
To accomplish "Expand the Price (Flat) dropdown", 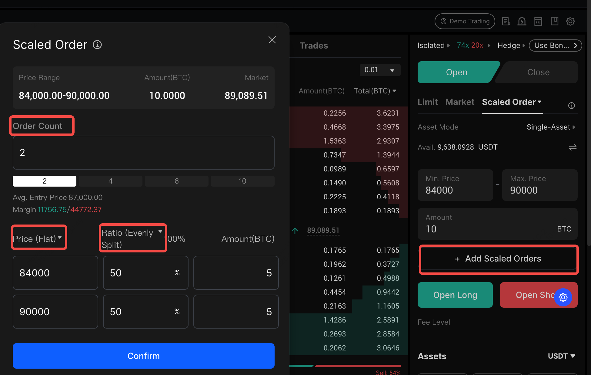I will tap(38, 238).
